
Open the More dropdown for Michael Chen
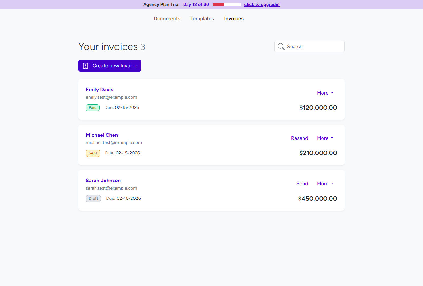(x=325, y=138)
